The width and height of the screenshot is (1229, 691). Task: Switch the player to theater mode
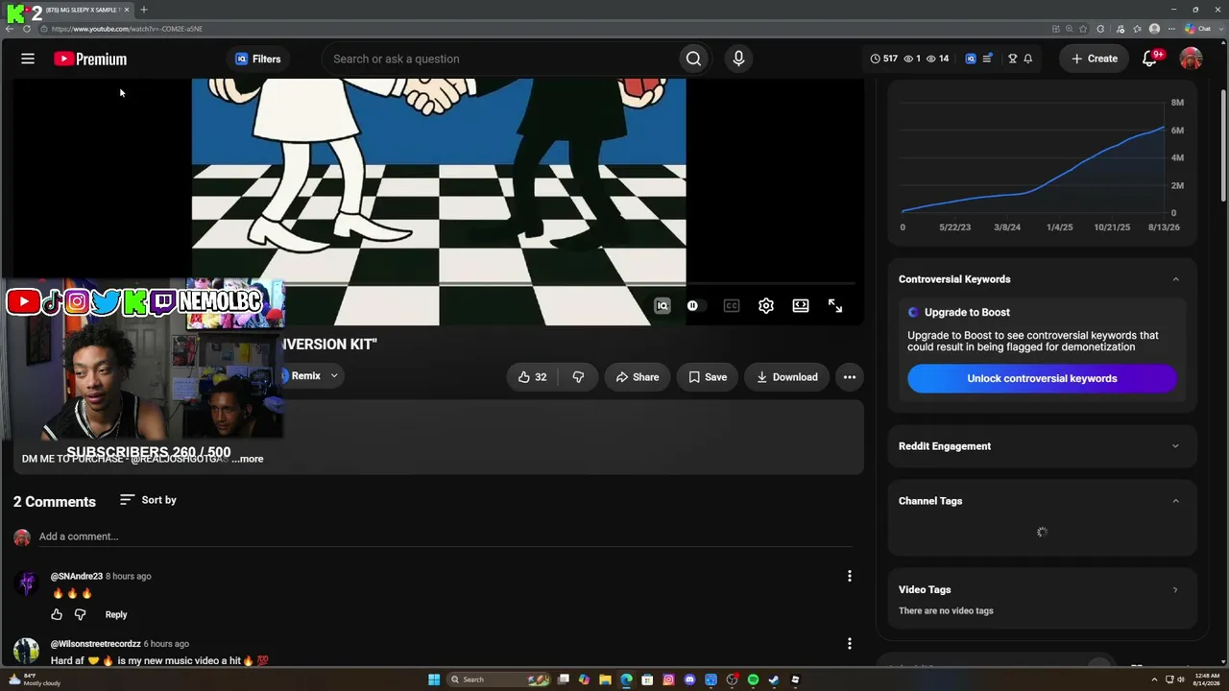click(801, 305)
